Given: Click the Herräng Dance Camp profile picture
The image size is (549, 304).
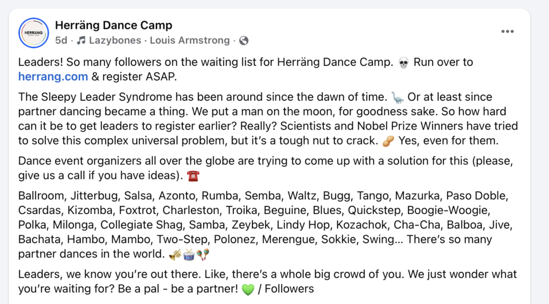Looking at the screenshot, I should (34, 32).
